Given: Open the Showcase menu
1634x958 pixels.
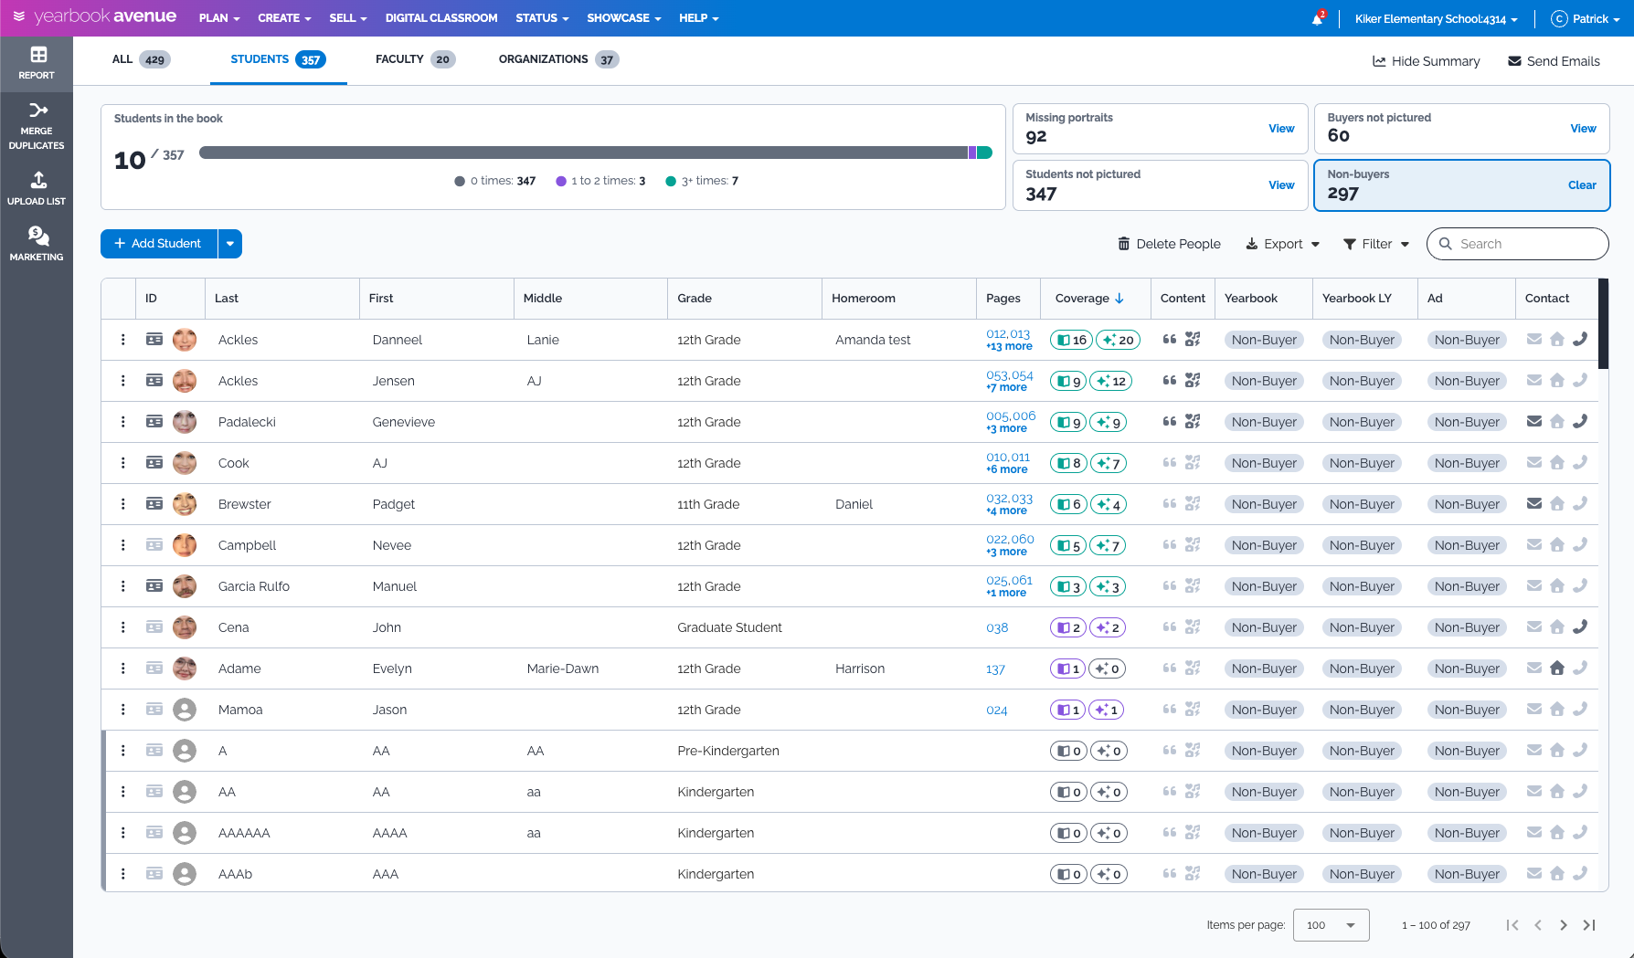Looking at the screenshot, I should pyautogui.click(x=624, y=18).
